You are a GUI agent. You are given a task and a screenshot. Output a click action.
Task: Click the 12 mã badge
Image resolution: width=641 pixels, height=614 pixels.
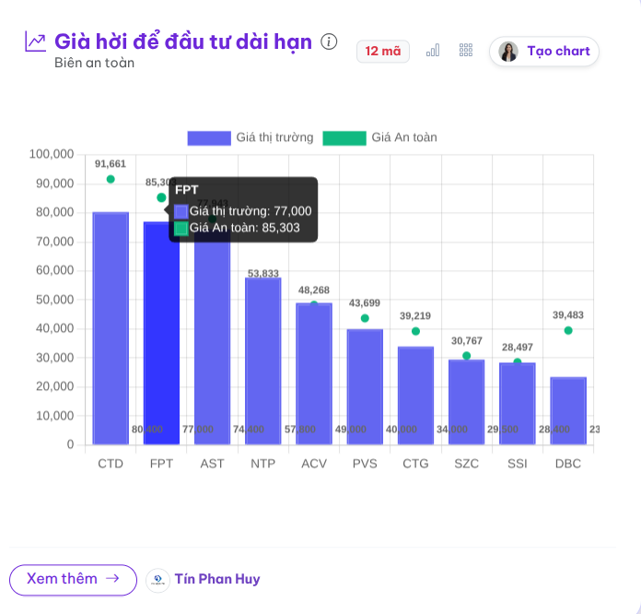tap(383, 51)
